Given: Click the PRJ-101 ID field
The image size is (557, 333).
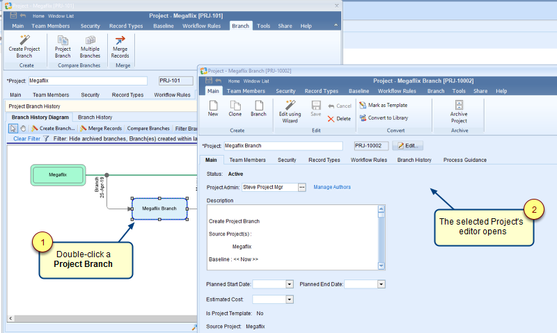Looking at the screenshot, I should coord(176,81).
